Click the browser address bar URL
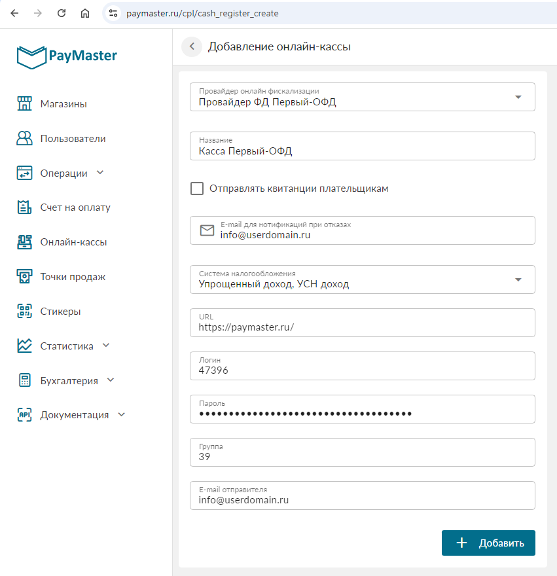This screenshot has height=576, width=557. click(202, 14)
